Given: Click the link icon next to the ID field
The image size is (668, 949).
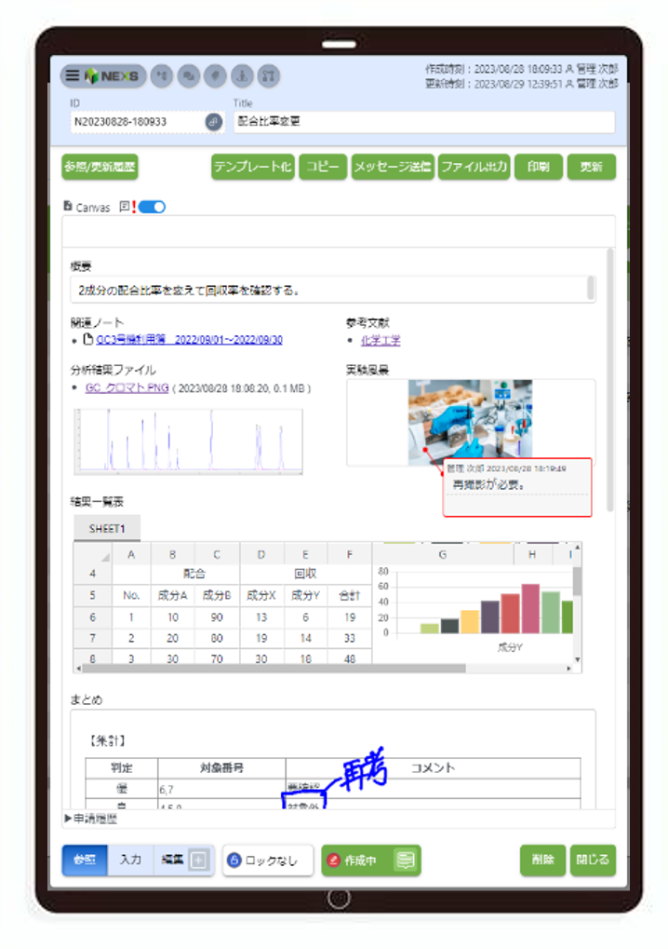Looking at the screenshot, I should point(213,122).
